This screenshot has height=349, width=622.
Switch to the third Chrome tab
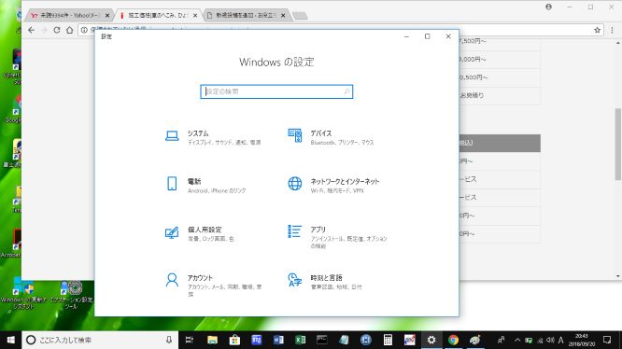tap(246, 16)
